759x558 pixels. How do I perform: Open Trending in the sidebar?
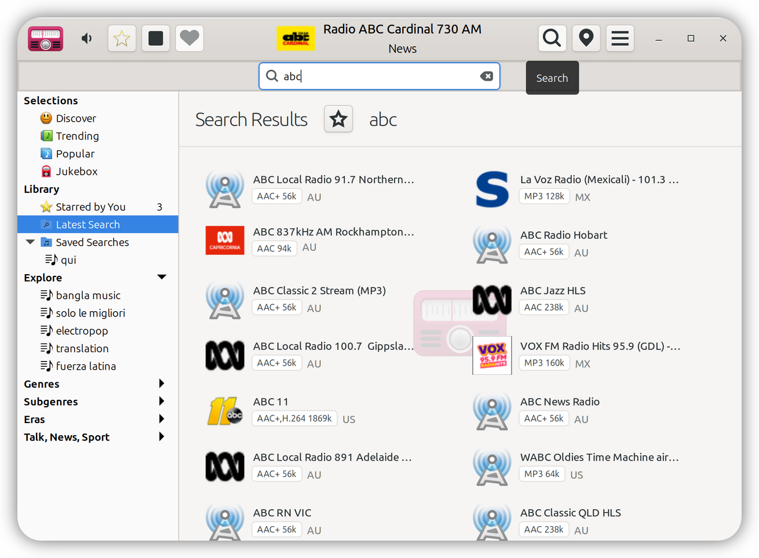coord(78,136)
